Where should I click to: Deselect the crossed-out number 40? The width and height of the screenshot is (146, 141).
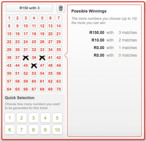(x=42, y=57)
